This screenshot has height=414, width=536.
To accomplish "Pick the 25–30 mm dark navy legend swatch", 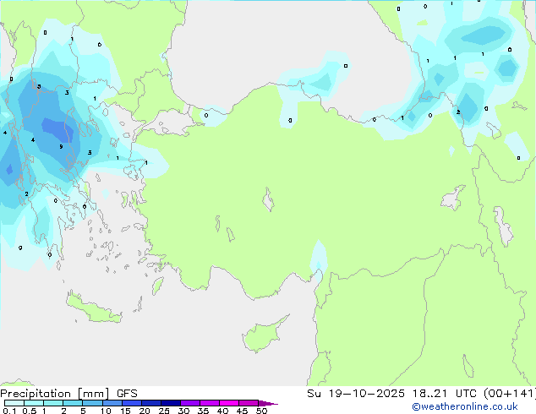I will coord(170,403).
